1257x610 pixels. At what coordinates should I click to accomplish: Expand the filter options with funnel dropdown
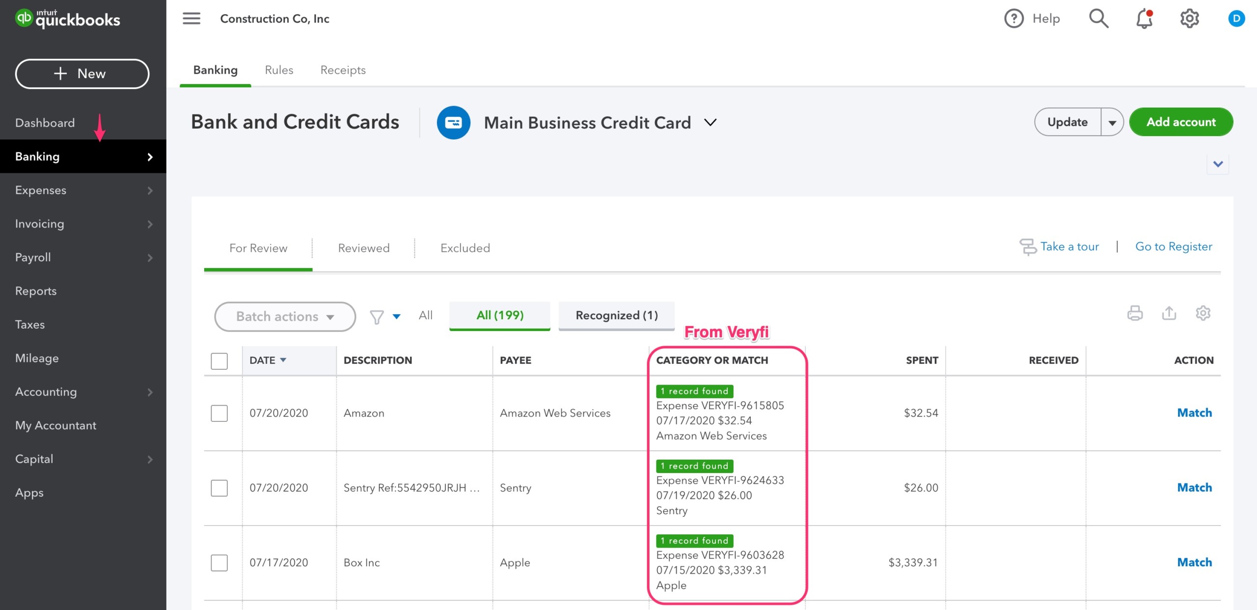[x=394, y=316]
